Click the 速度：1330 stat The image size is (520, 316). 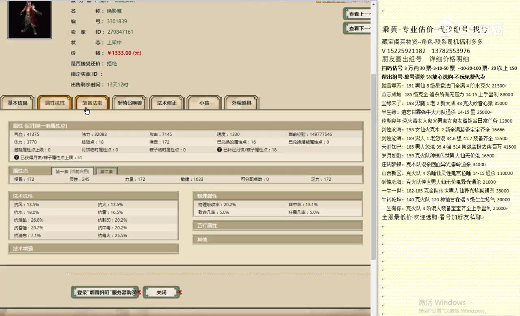click(228, 134)
